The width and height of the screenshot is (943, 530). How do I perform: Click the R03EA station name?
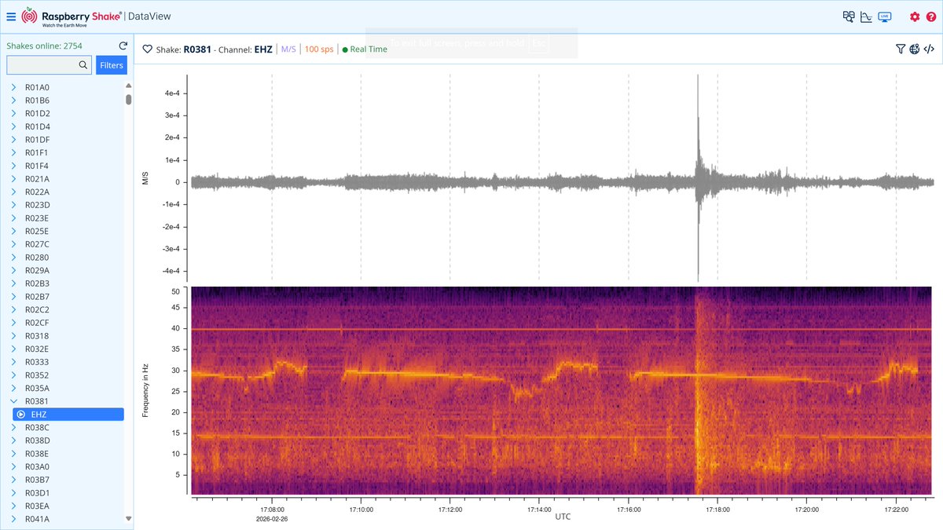tap(37, 506)
